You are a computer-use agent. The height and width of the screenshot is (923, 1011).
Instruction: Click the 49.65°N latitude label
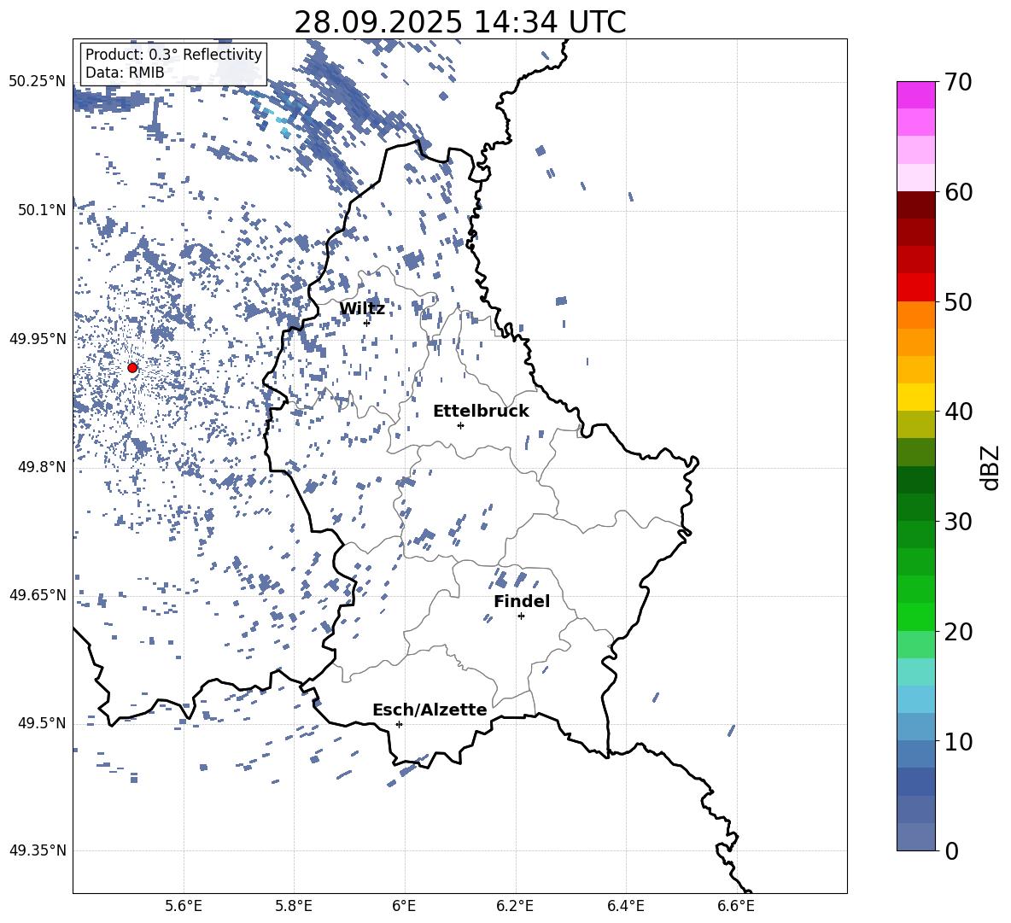[38, 594]
